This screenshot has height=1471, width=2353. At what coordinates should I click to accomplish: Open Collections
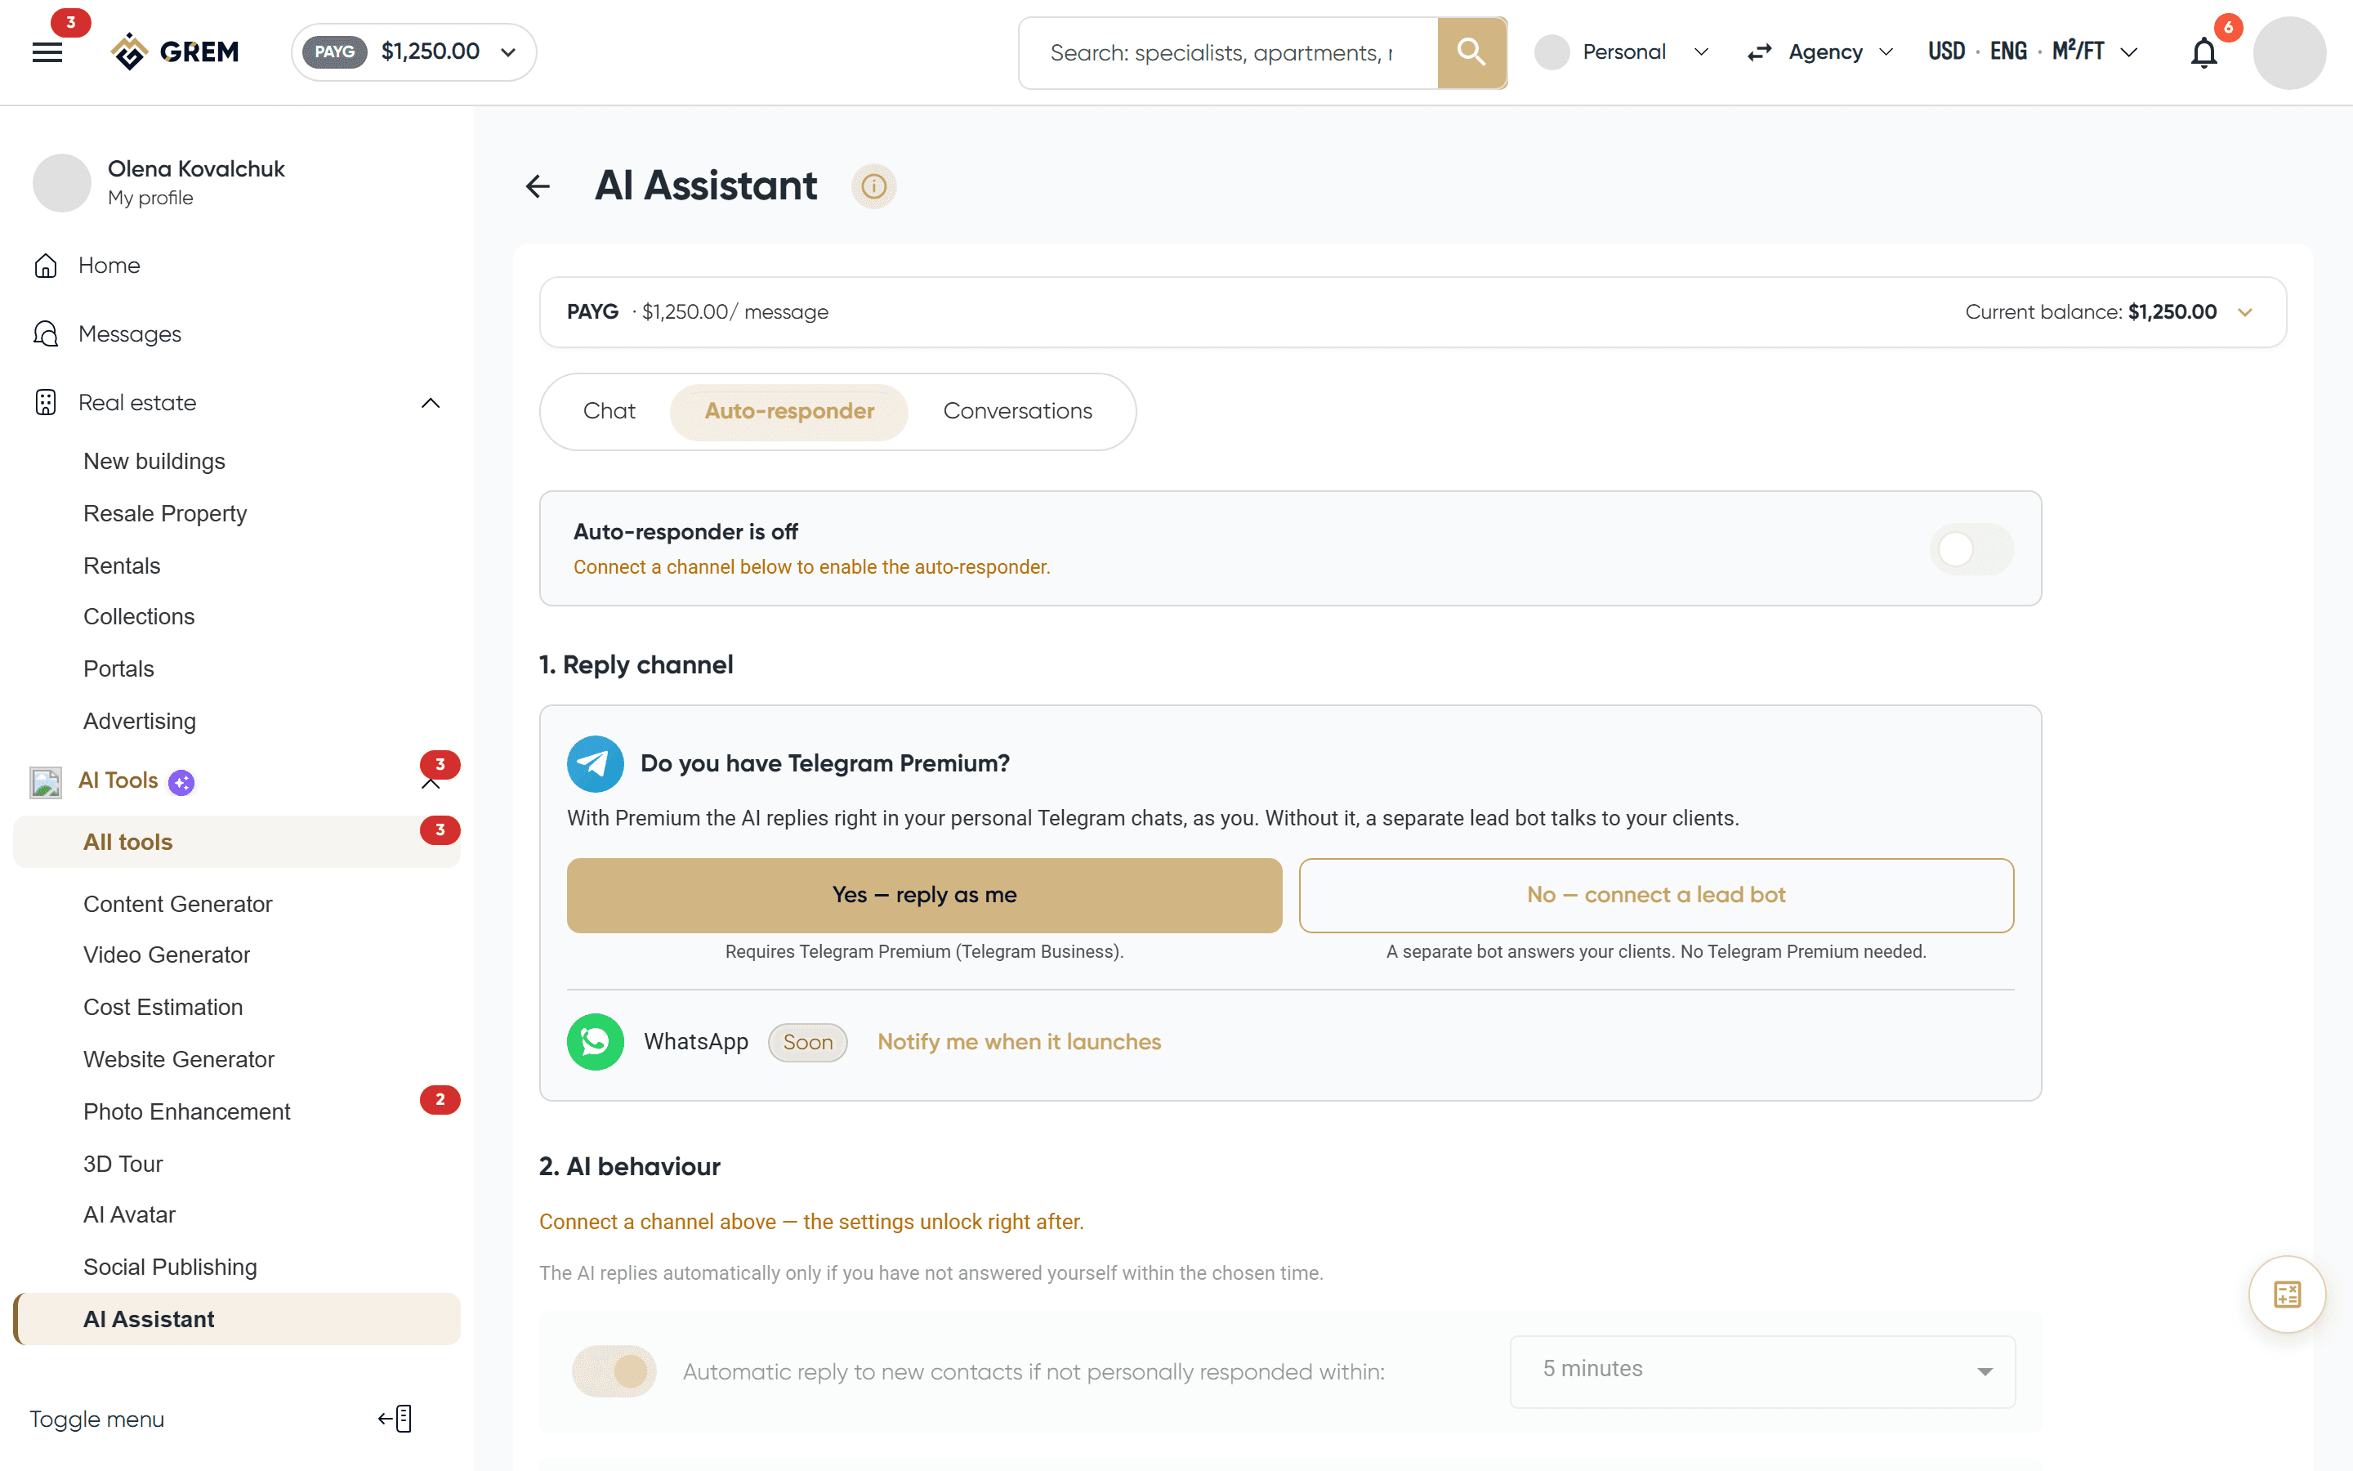(x=139, y=617)
